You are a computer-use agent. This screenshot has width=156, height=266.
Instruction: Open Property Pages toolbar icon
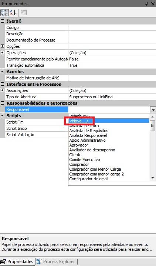coord(24,13)
